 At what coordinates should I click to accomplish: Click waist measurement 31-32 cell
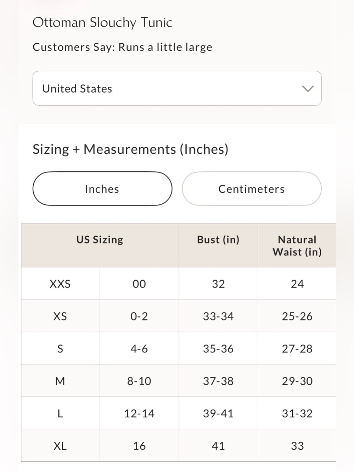point(297,413)
